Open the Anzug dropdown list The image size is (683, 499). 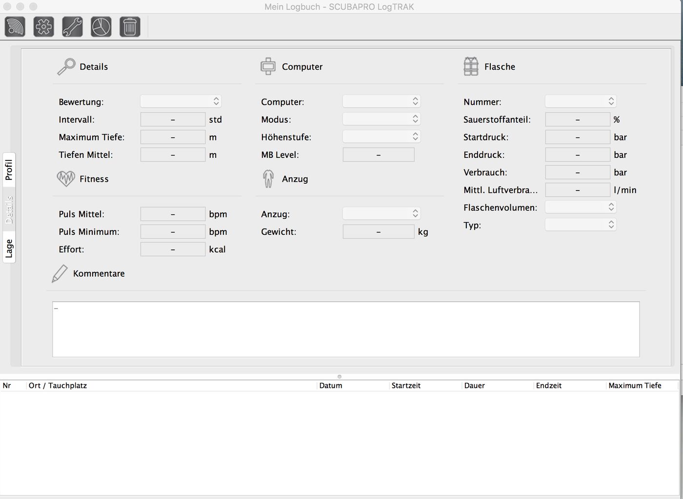tap(382, 213)
